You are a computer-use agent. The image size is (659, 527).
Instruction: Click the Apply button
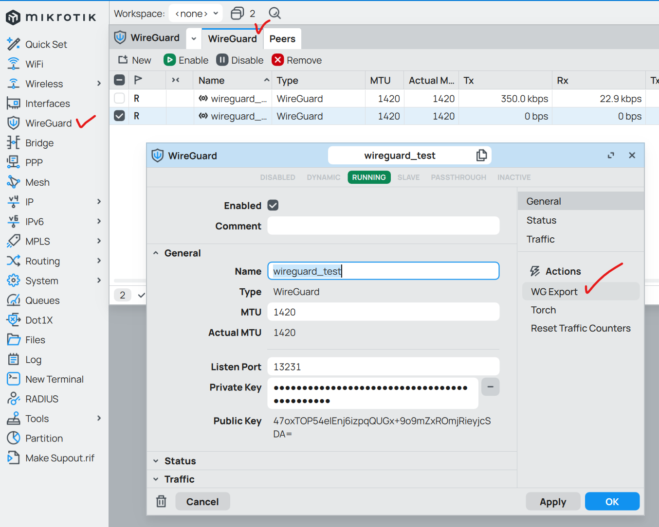553,502
